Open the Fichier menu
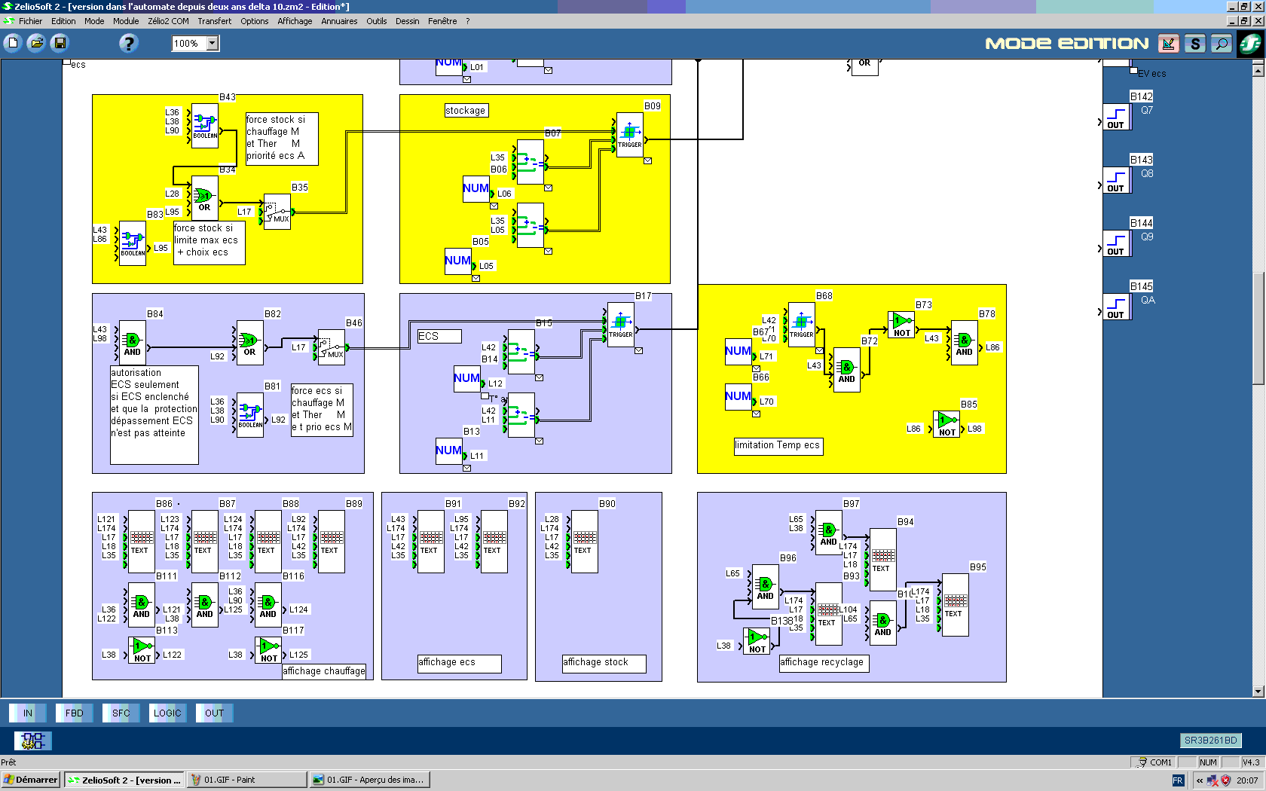This screenshot has width=1266, height=791. [x=30, y=21]
